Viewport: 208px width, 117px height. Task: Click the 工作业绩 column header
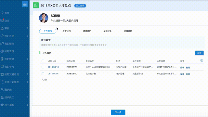161,61
